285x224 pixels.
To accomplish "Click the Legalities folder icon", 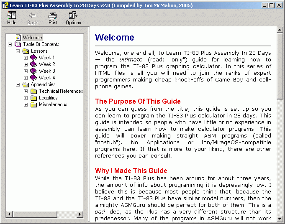I will click(x=33, y=98).
